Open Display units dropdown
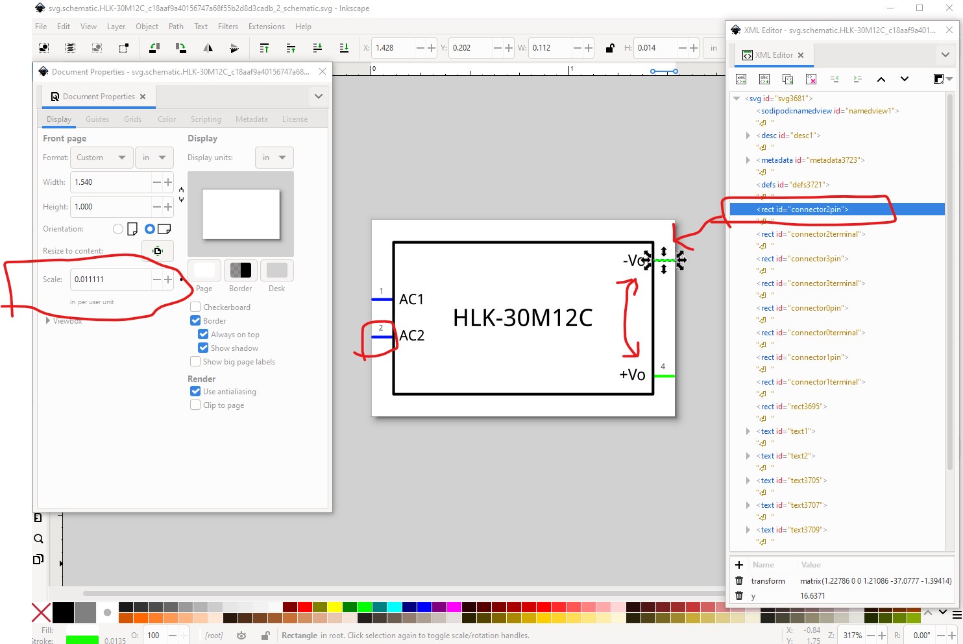The height and width of the screenshot is (644, 963). tap(274, 158)
